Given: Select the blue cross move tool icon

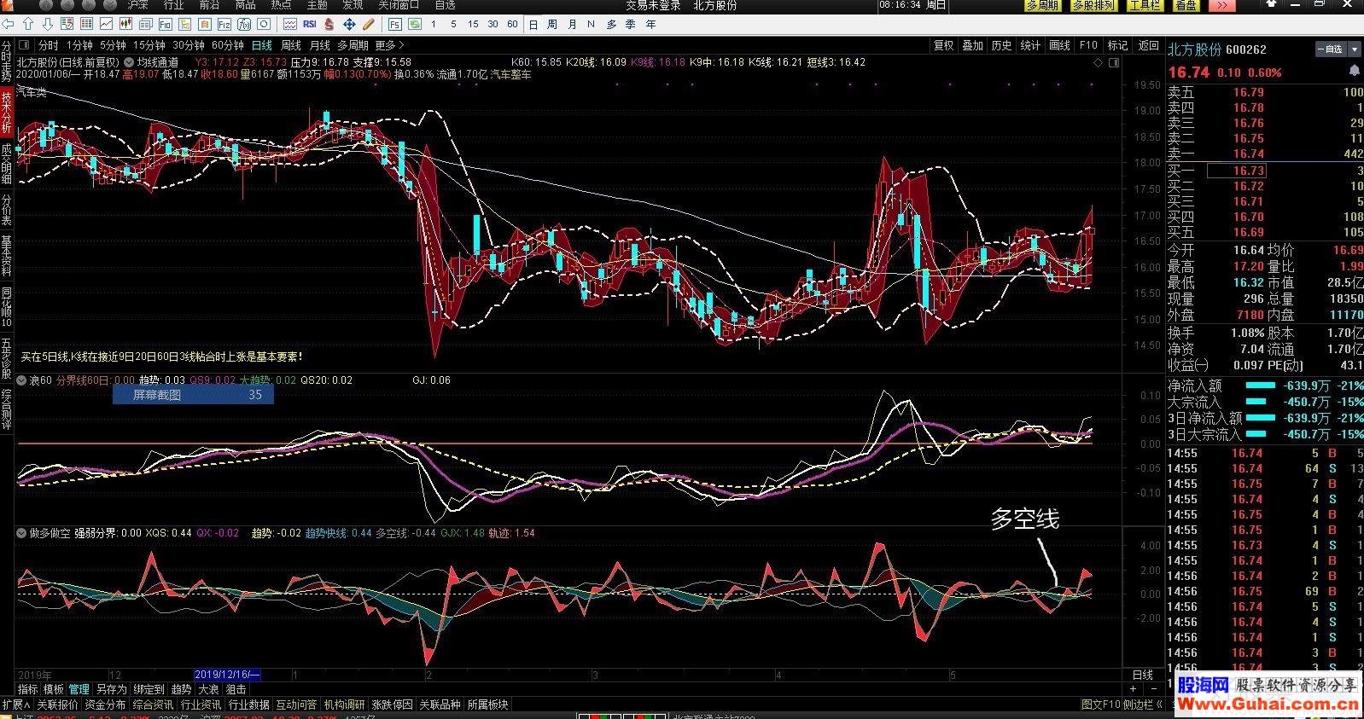Looking at the screenshot, I should pos(349,24).
